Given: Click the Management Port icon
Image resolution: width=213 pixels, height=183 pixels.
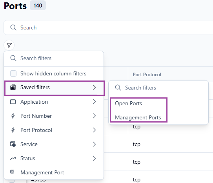Looking at the screenshot, I should pos(12,172).
